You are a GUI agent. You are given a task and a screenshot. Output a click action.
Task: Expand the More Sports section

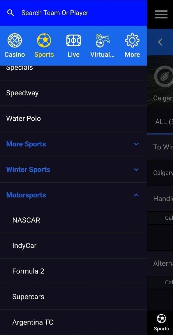tap(73, 144)
